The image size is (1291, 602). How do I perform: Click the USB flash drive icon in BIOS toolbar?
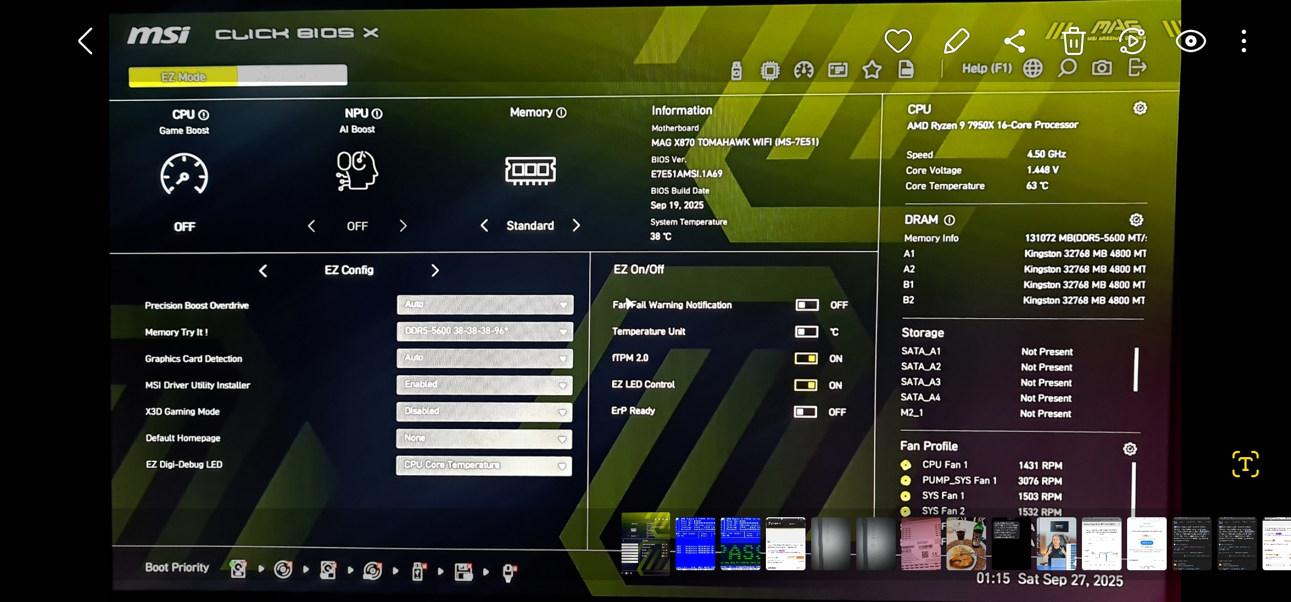[x=736, y=71]
